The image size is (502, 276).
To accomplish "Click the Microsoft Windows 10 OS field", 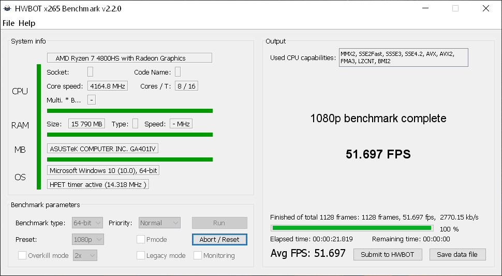I will (x=103, y=170).
